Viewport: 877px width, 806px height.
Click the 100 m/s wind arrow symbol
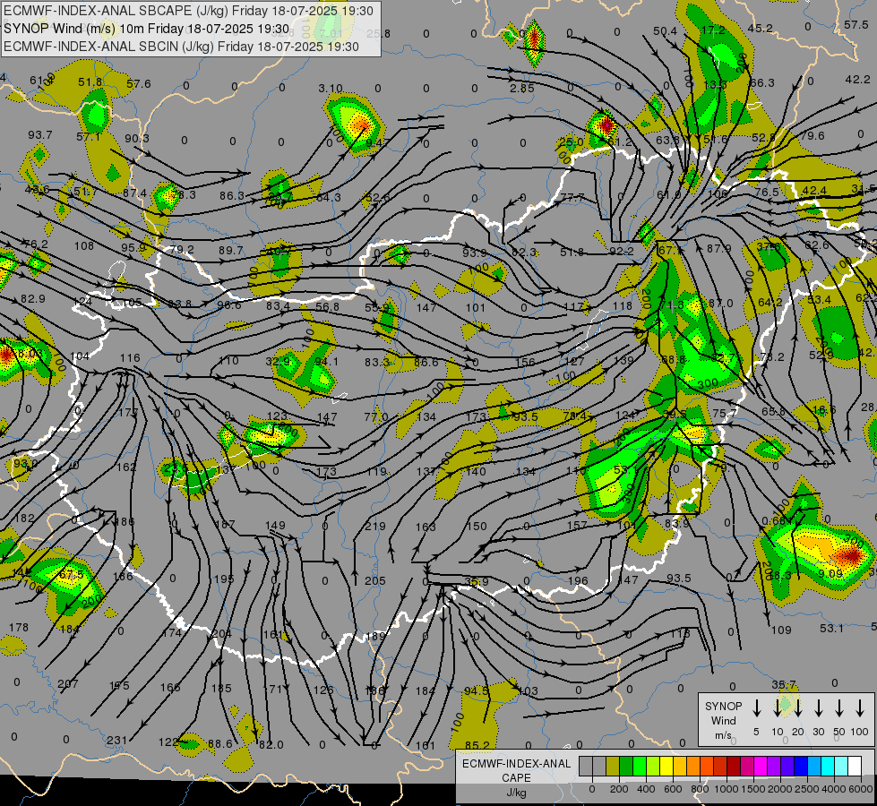(860, 708)
